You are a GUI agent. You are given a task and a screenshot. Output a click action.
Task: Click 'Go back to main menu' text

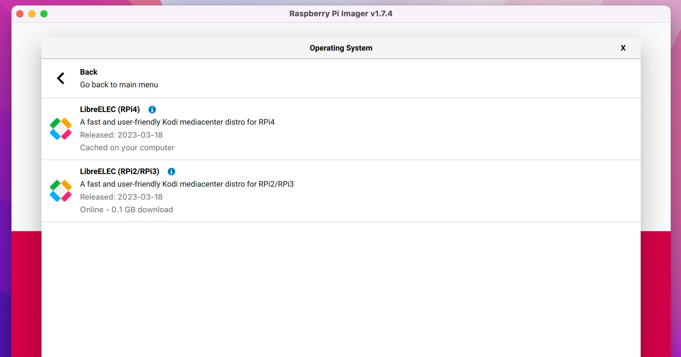click(x=119, y=85)
